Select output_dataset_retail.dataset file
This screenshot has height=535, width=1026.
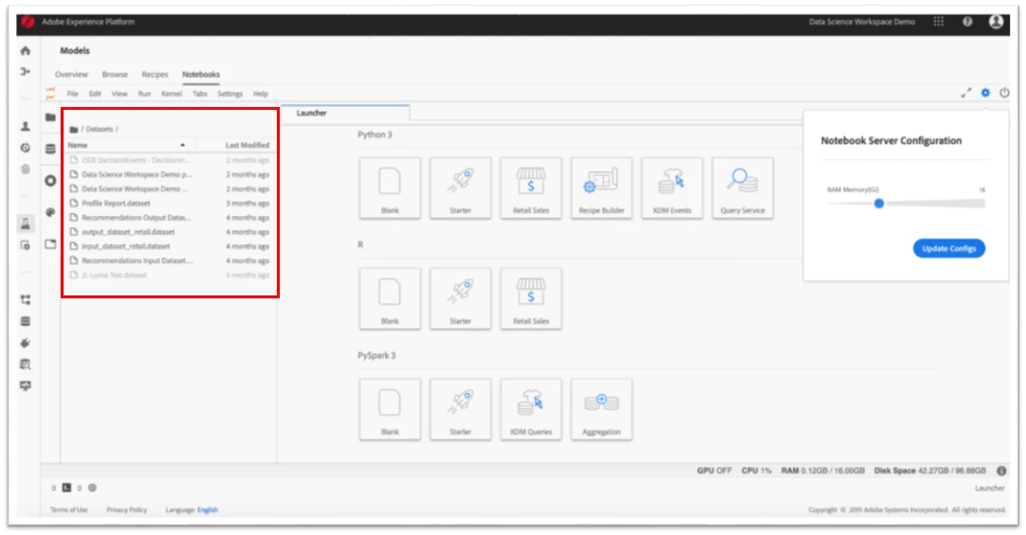(x=169, y=232)
